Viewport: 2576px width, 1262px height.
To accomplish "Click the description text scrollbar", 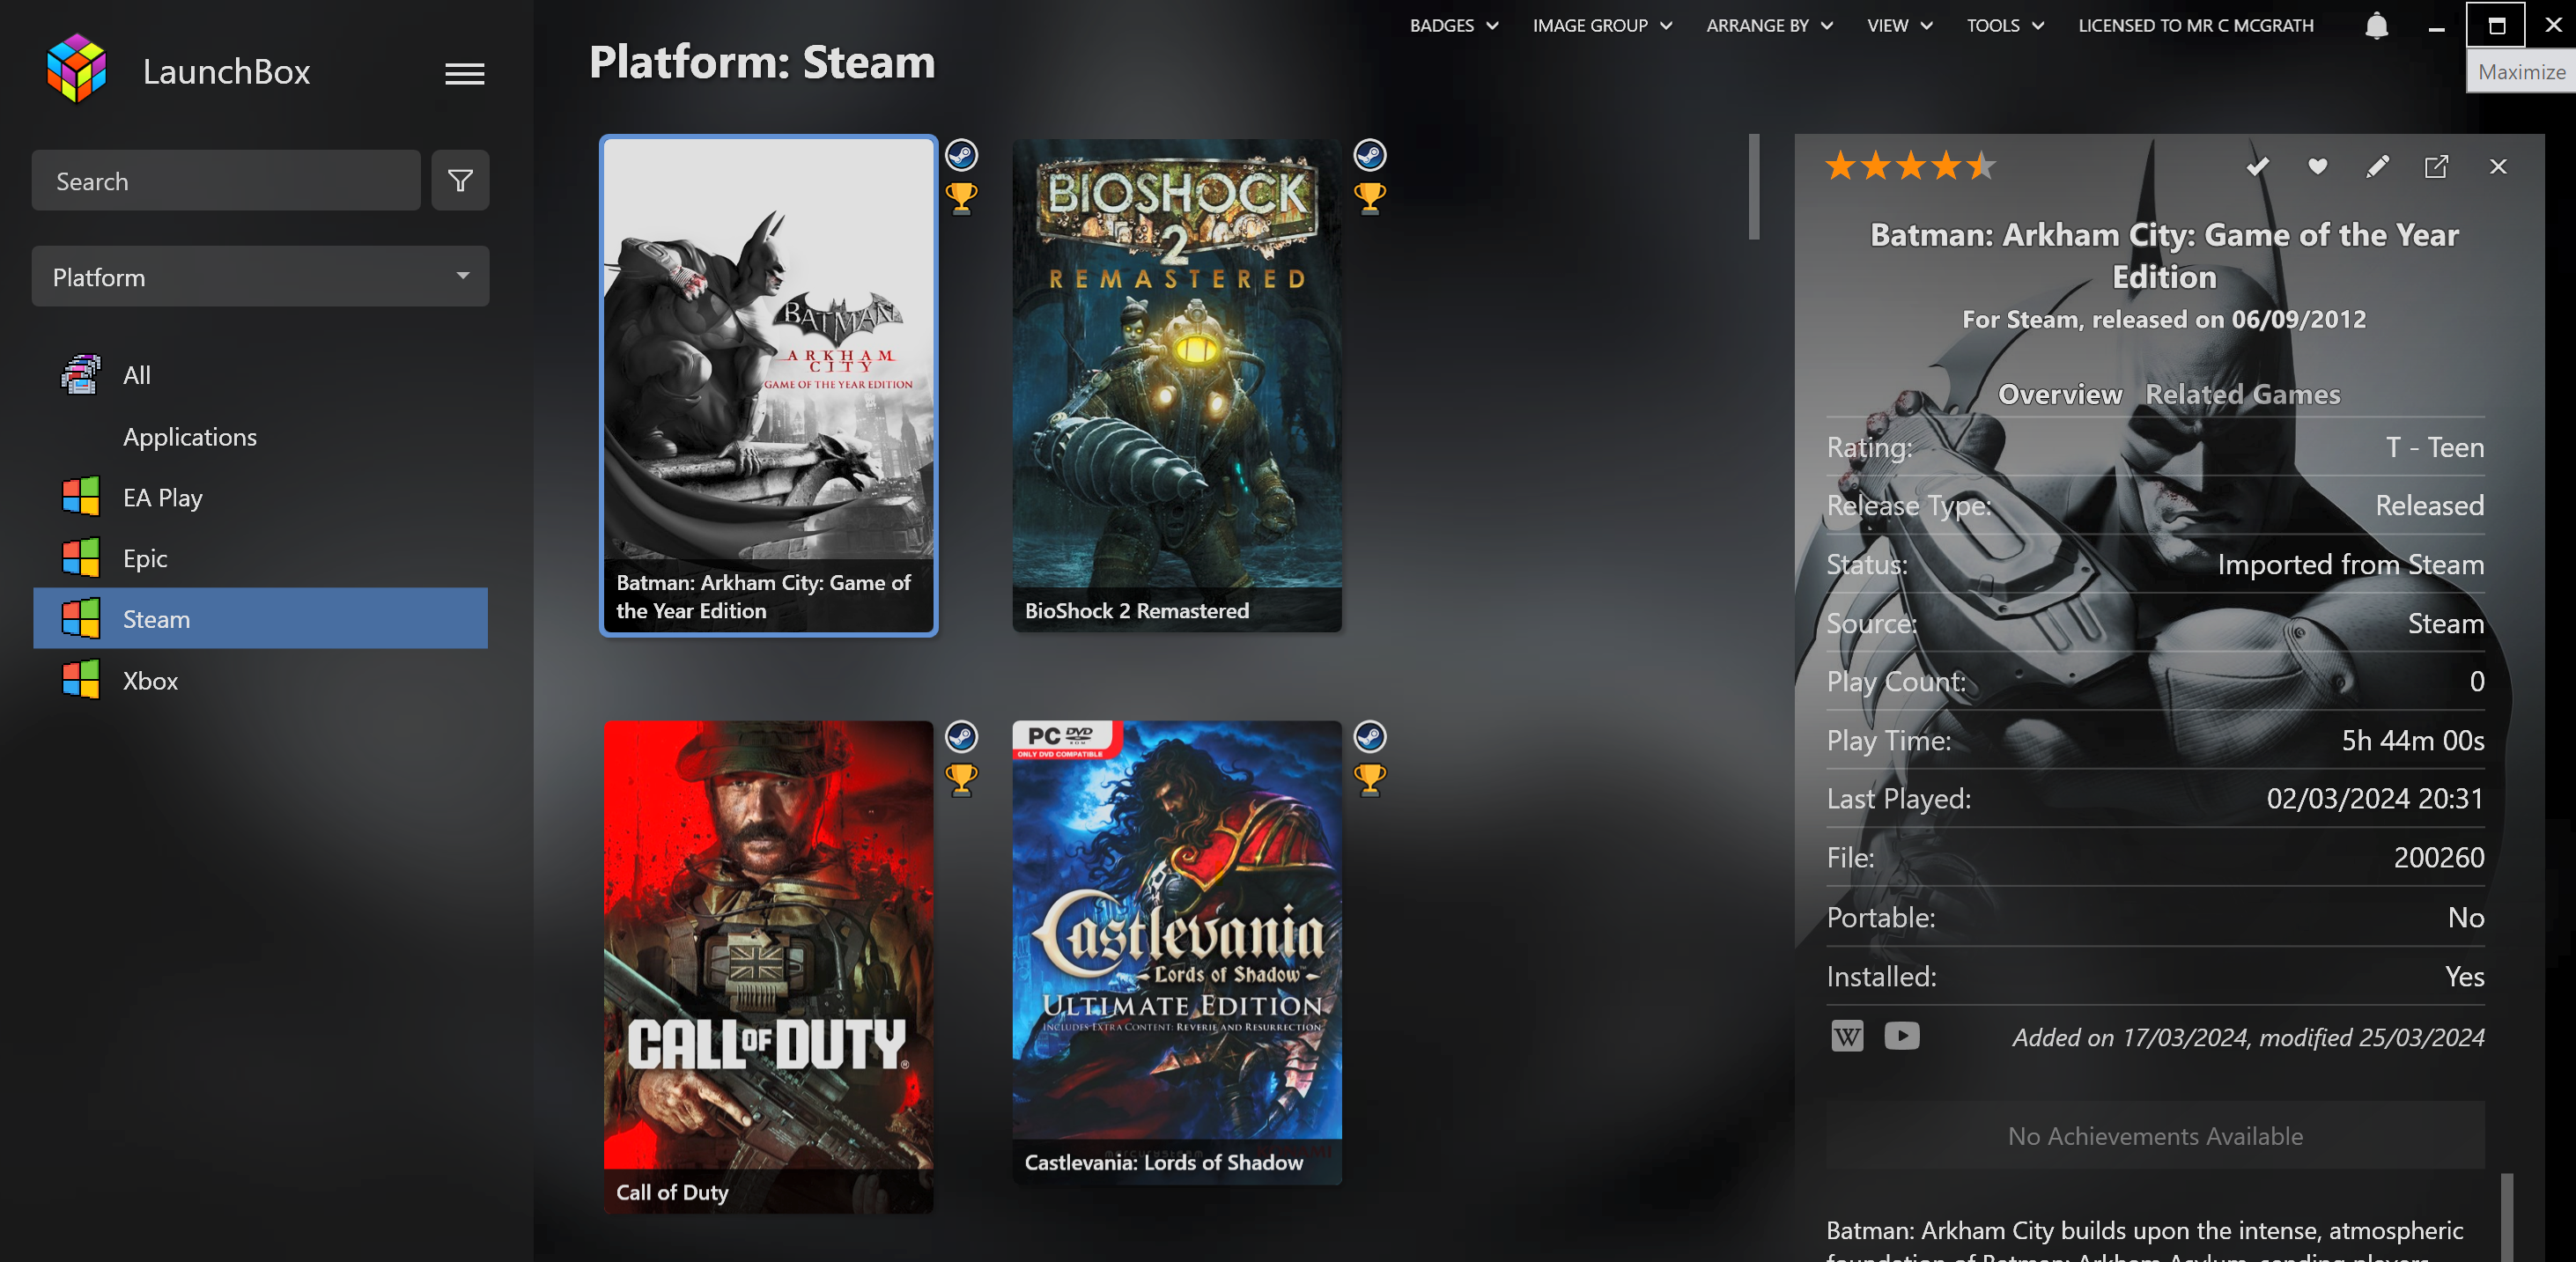I will (2506, 1217).
